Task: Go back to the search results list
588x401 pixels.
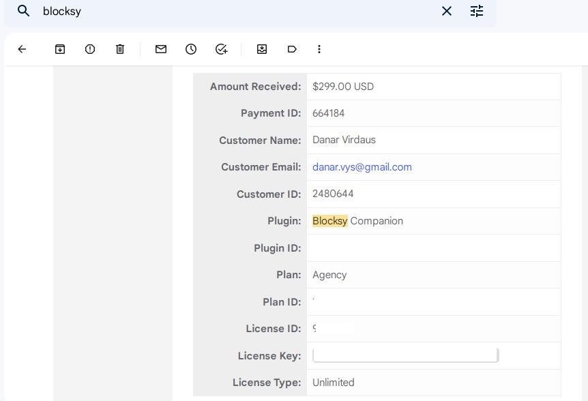Action: tap(22, 49)
